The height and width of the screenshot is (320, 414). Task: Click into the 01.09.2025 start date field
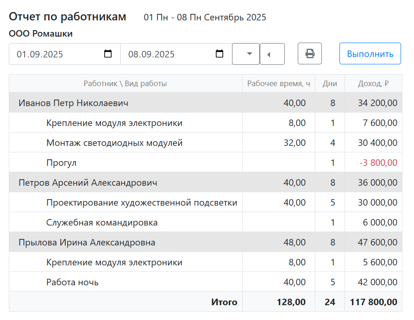pyautogui.click(x=56, y=54)
